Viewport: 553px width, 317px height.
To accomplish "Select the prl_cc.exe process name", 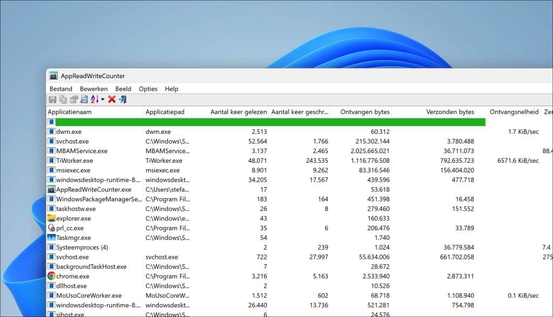I will click(x=70, y=228).
